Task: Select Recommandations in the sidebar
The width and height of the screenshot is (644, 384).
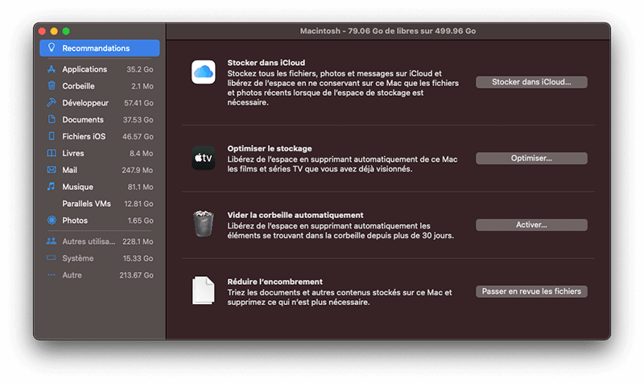Action: 99,48
